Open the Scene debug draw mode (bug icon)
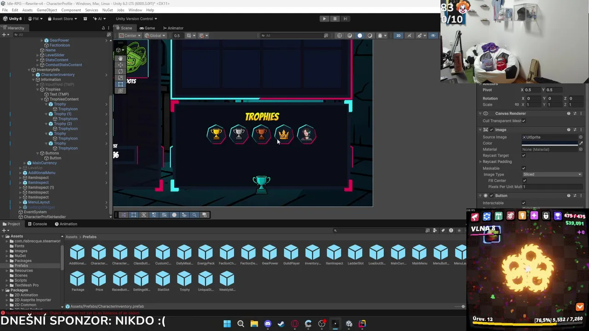This screenshot has height=331, width=589. [x=380, y=35]
